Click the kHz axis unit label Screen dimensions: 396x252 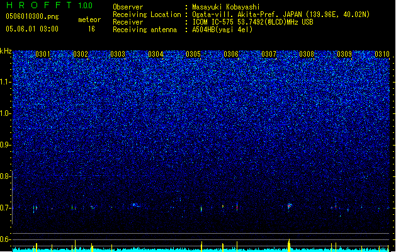coord(6,51)
